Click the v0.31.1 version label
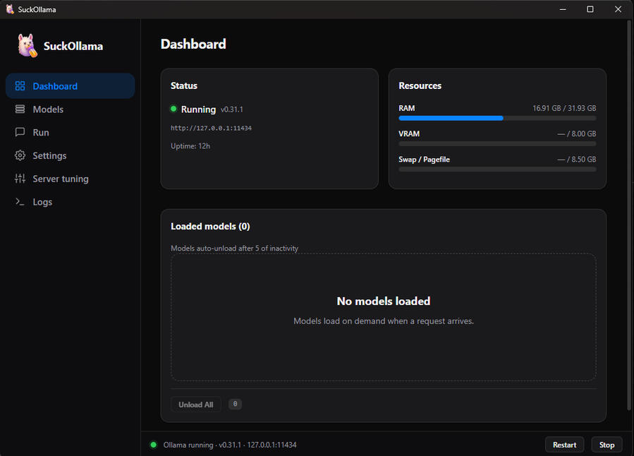The height and width of the screenshot is (456, 634). (232, 109)
